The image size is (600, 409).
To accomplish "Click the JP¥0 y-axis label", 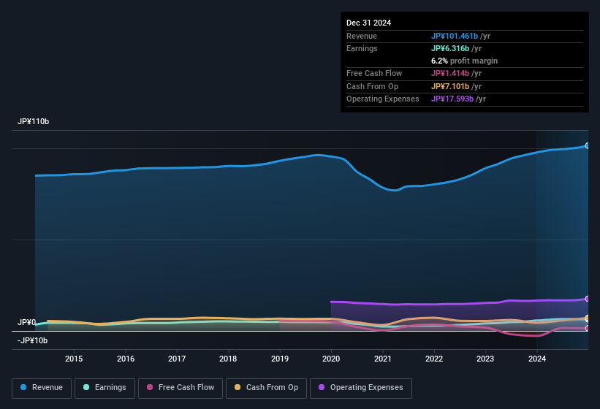I will click(x=27, y=322).
